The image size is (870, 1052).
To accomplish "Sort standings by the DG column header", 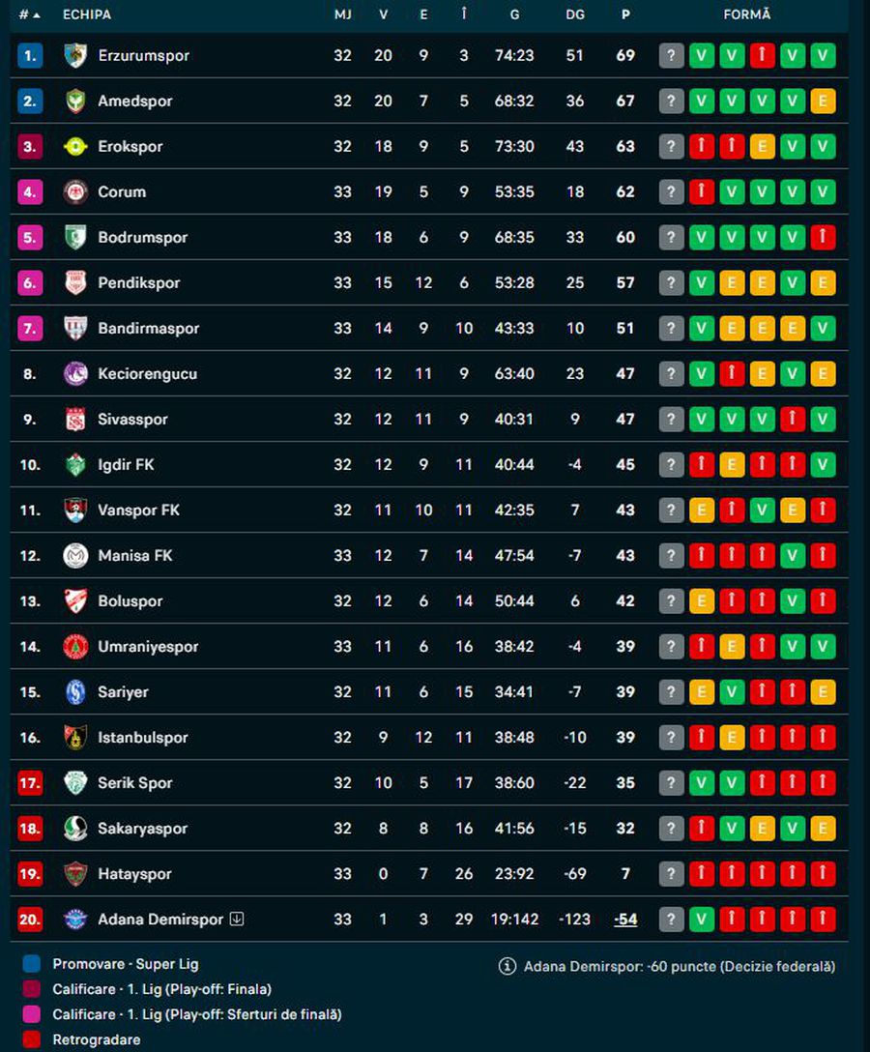I will point(575,15).
